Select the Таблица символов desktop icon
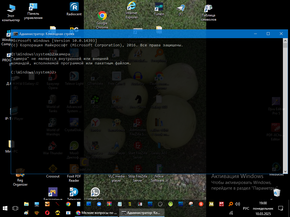The width and height of the screenshot is (290, 217). click(208, 13)
